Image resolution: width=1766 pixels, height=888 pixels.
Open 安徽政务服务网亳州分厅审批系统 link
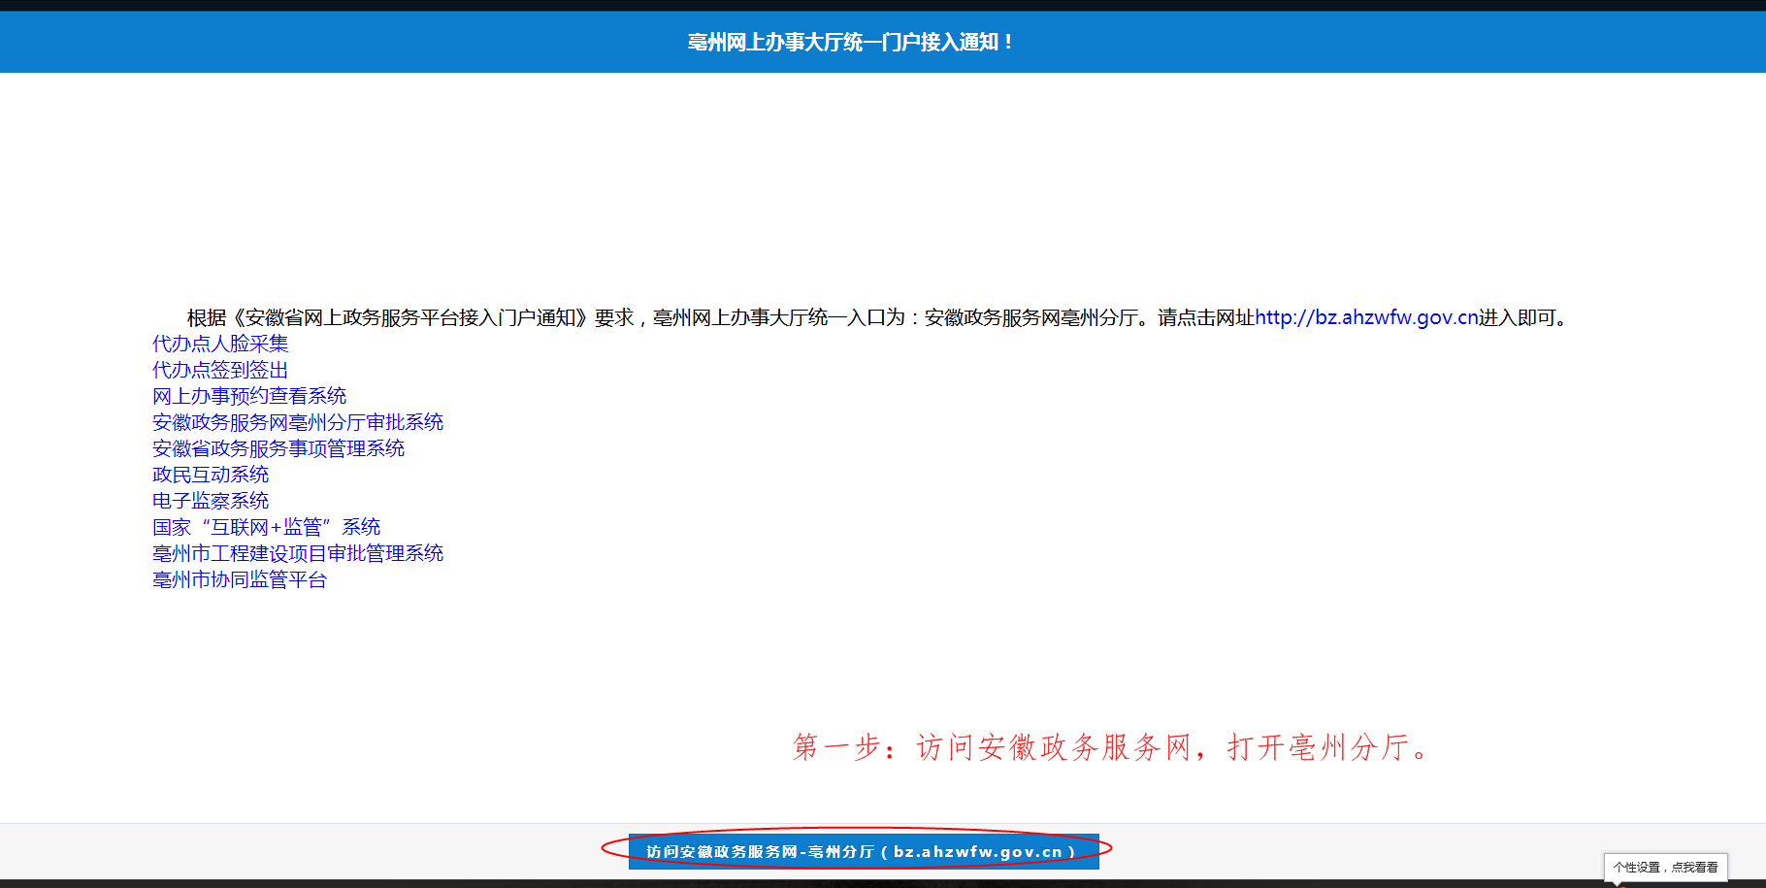click(298, 422)
